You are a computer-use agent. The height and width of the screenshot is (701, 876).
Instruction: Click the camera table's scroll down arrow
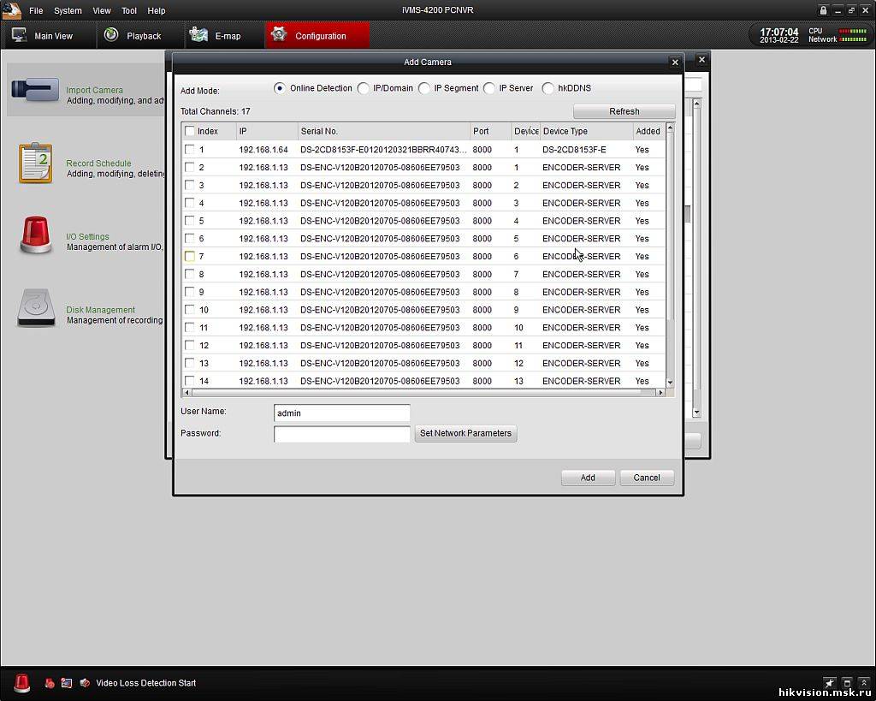[x=670, y=383]
